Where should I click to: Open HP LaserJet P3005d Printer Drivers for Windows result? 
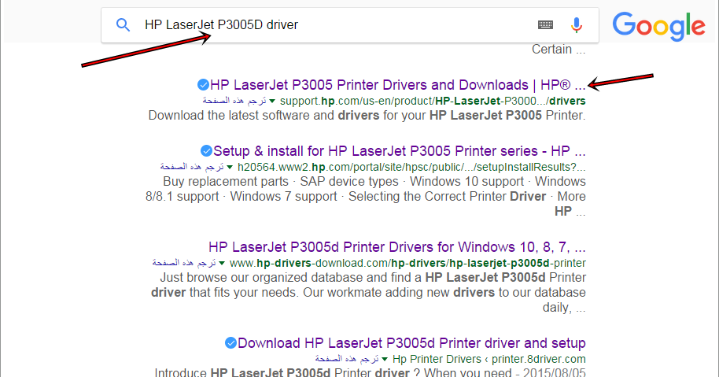(x=397, y=247)
